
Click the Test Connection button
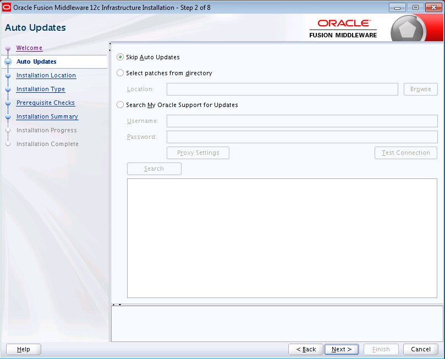pyautogui.click(x=405, y=153)
